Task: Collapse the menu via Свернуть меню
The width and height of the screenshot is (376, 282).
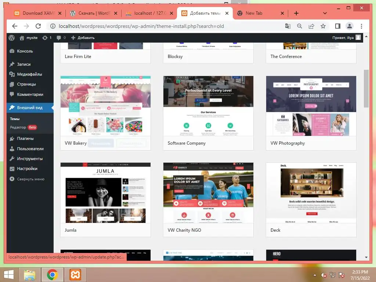Action: [x=30, y=179]
